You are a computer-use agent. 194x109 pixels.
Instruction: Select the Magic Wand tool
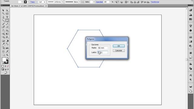[x=3, y=14]
